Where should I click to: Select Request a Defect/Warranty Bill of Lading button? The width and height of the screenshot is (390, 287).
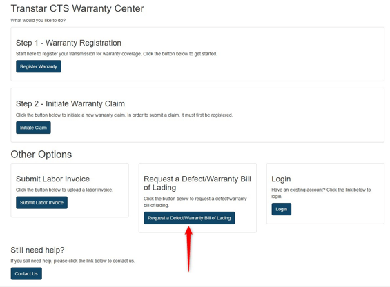click(189, 218)
